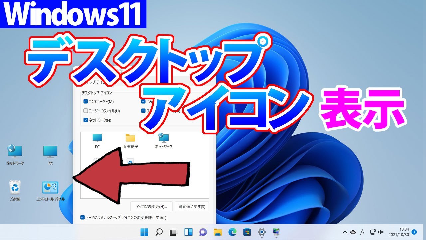
Task: Open the ネットワーク desktop shortcut icon
Action: pos(15,155)
